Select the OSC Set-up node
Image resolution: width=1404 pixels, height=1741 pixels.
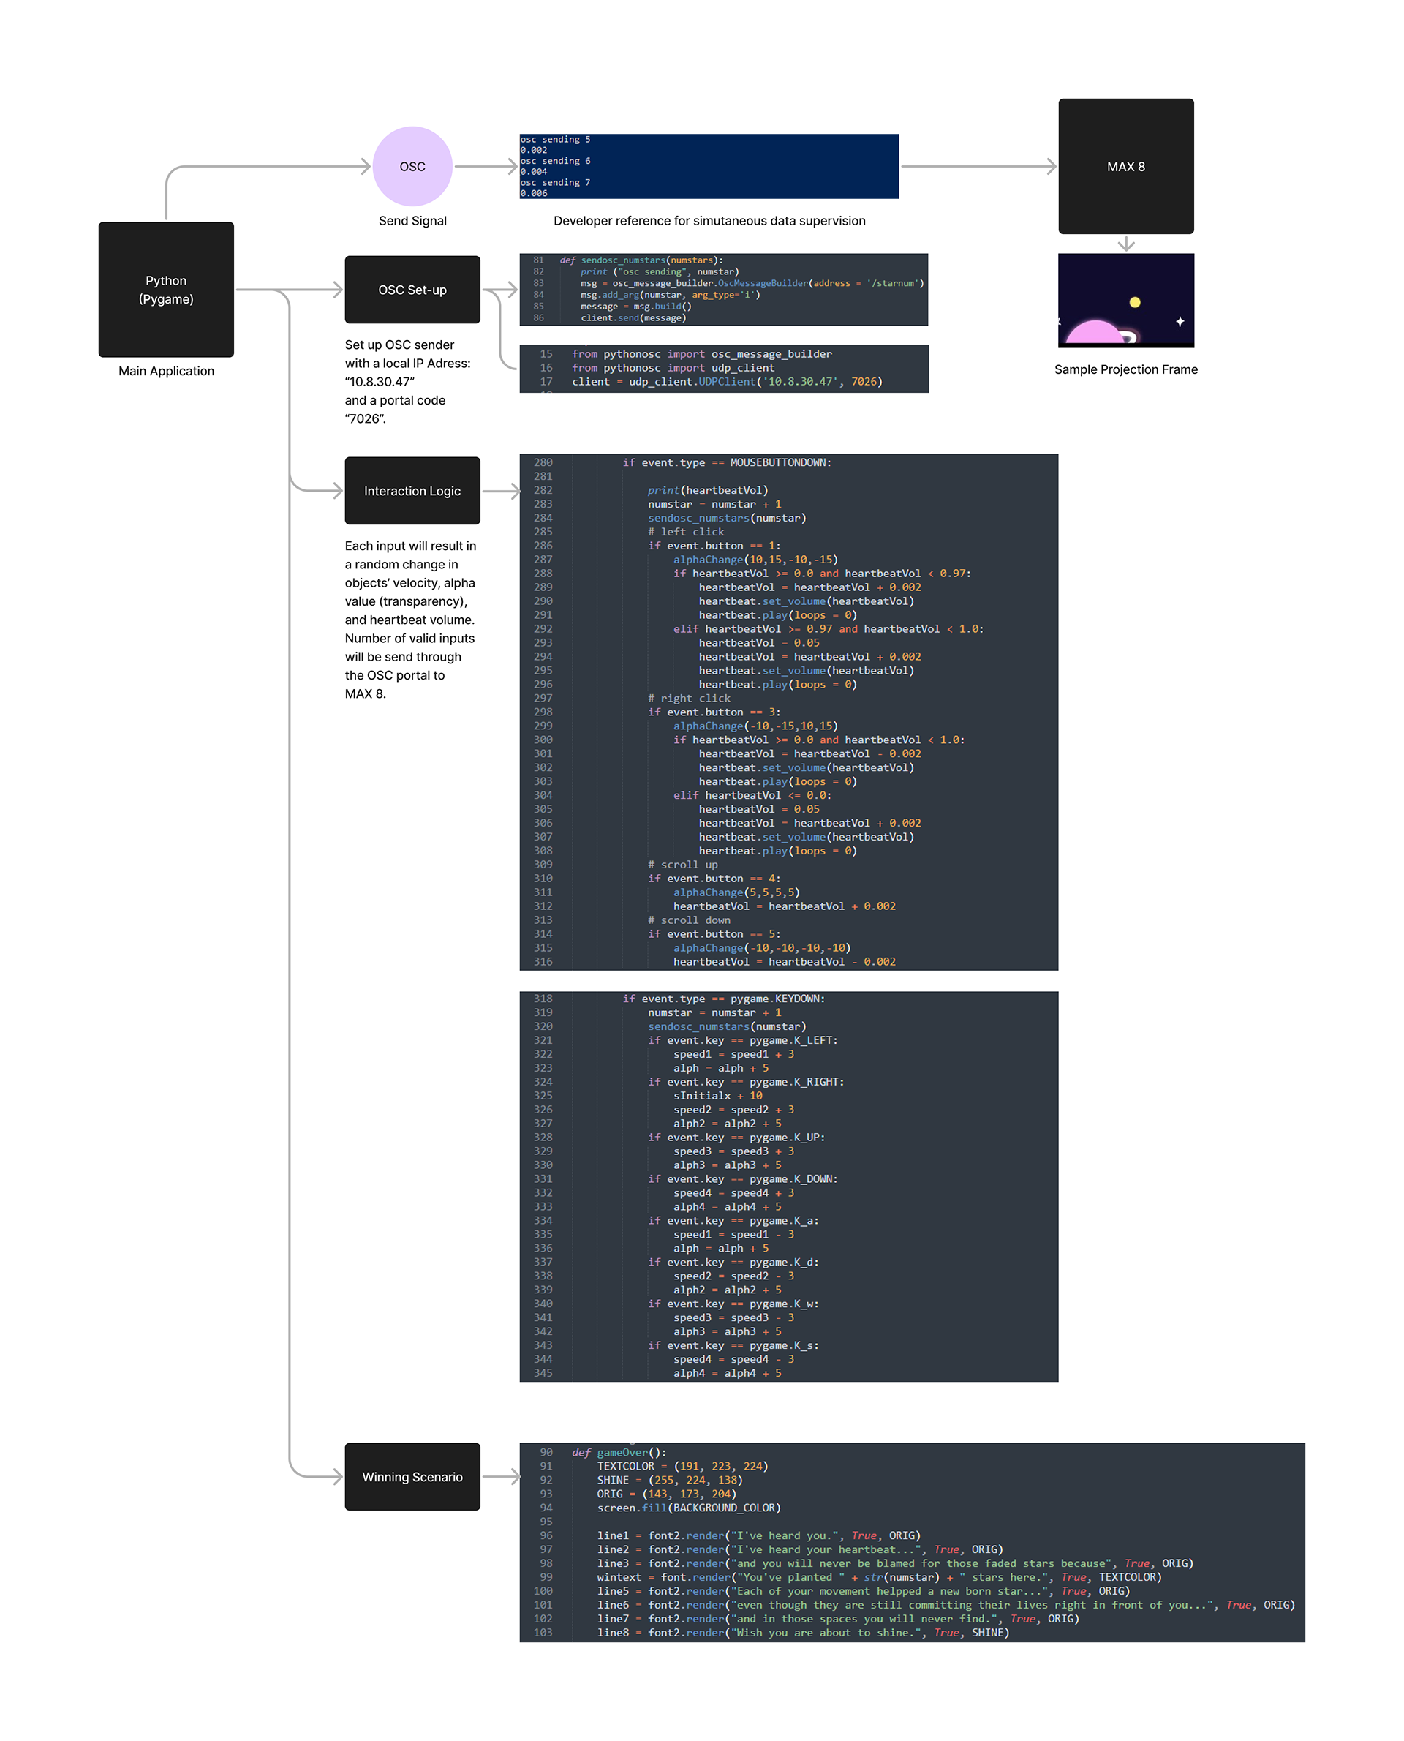[x=412, y=290]
